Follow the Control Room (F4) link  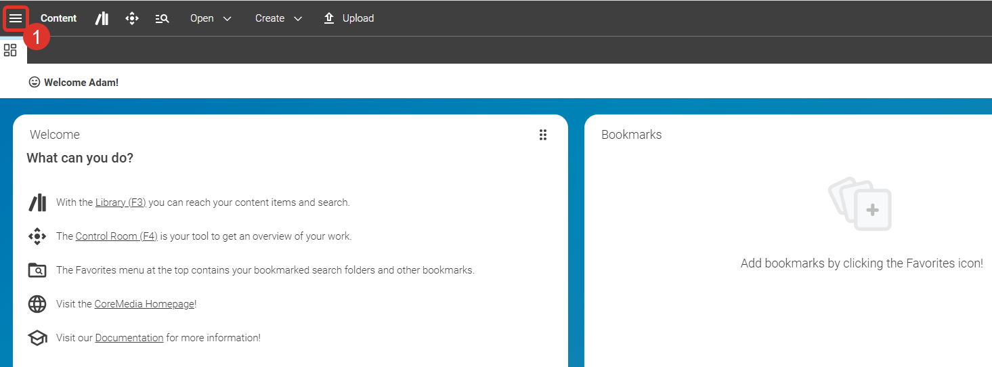116,236
